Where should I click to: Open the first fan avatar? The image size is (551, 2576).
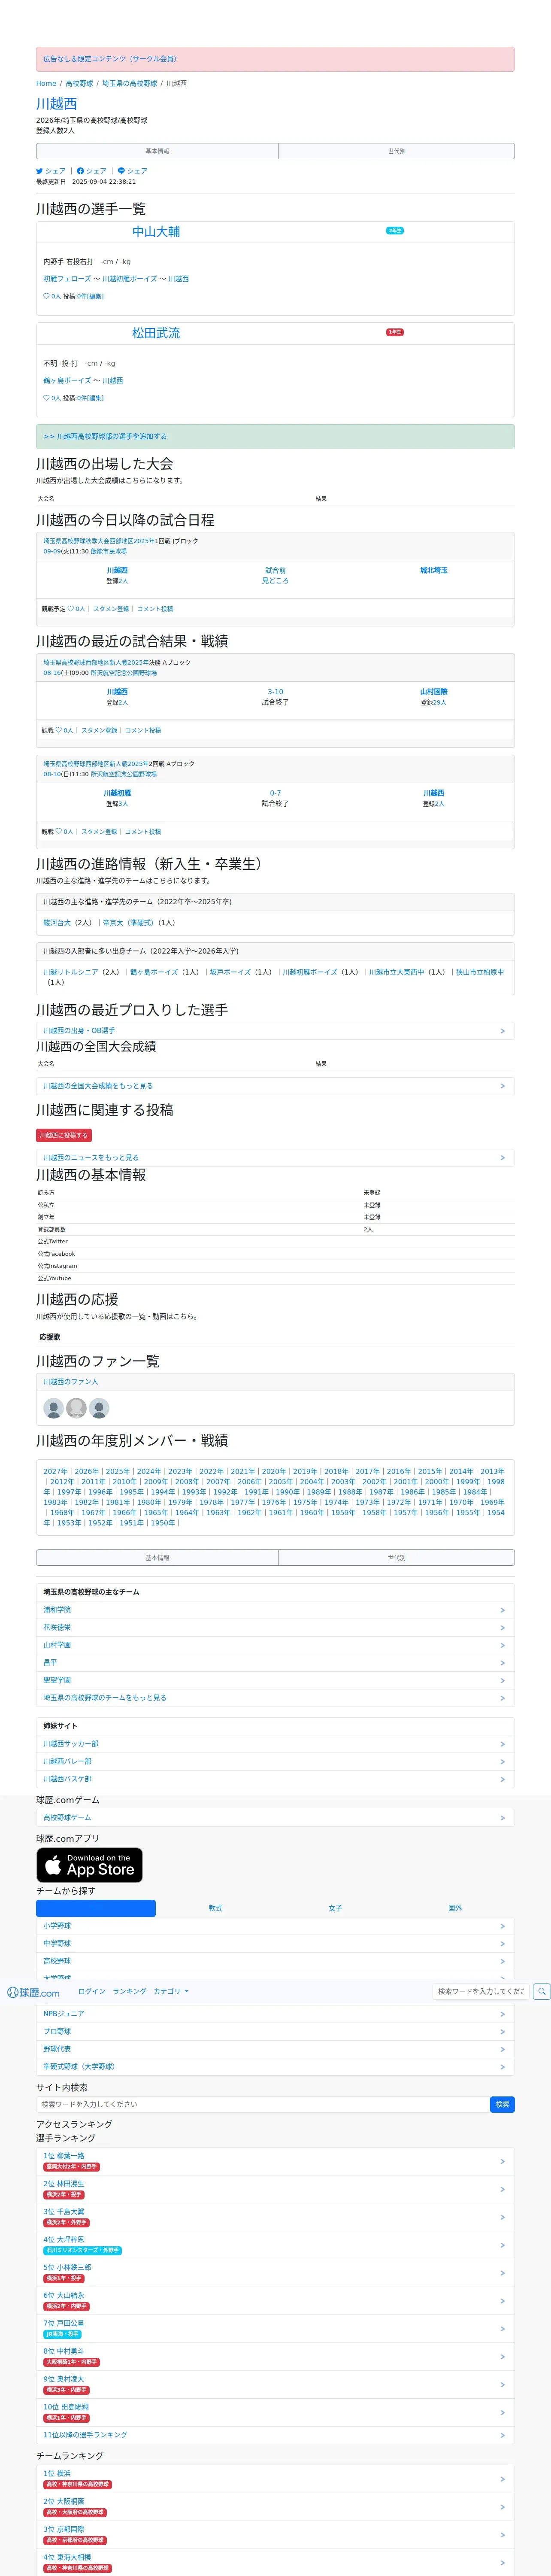pyautogui.click(x=54, y=1408)
